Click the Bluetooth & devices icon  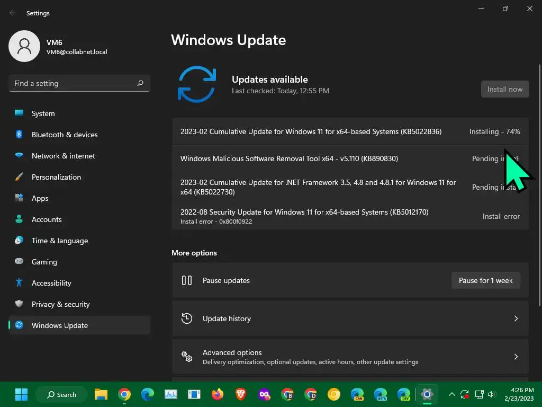click(x=19, y=134)
